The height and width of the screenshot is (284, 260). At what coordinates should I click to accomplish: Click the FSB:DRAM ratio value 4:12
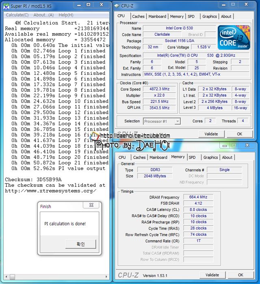(198, 203)
